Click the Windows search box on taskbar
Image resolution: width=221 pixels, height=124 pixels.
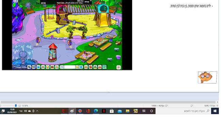pos(183,111)
